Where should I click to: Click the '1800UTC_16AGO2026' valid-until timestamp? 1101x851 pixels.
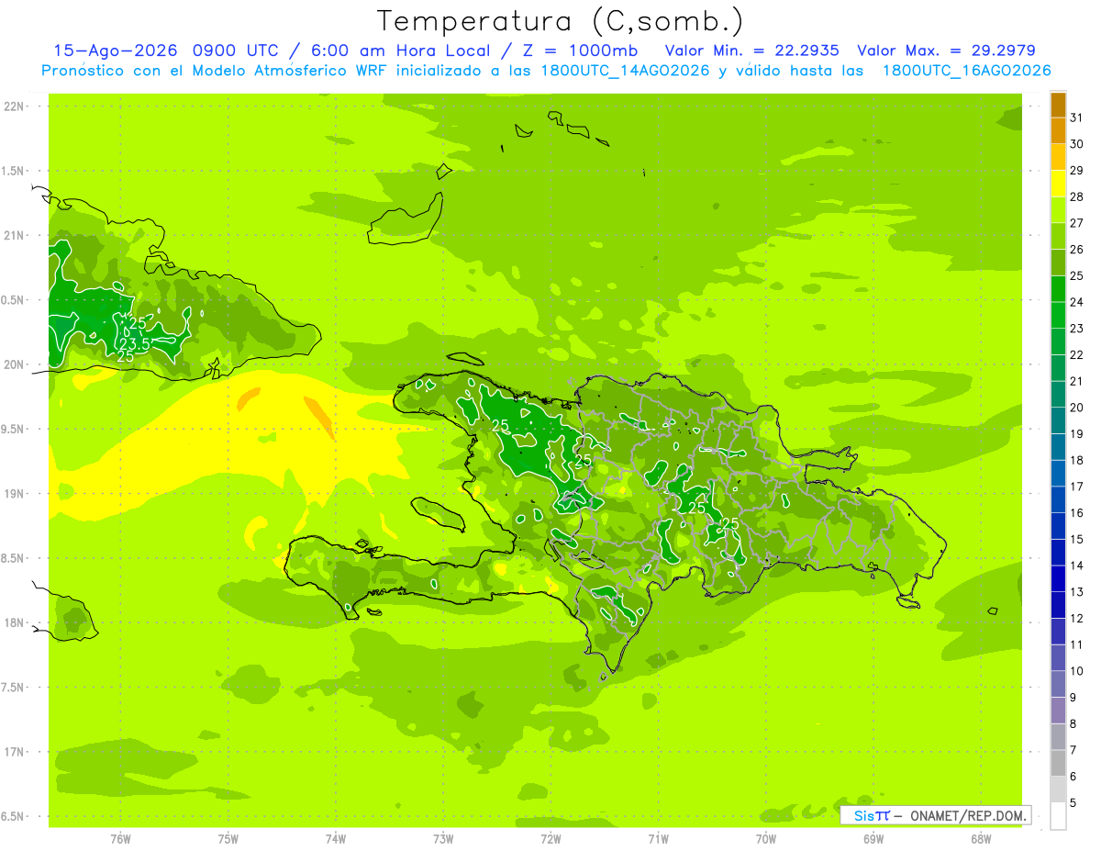966,71
